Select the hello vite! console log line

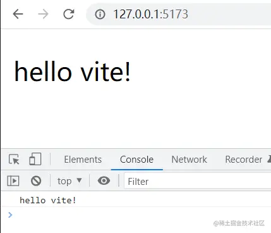(x=136, y=200)
